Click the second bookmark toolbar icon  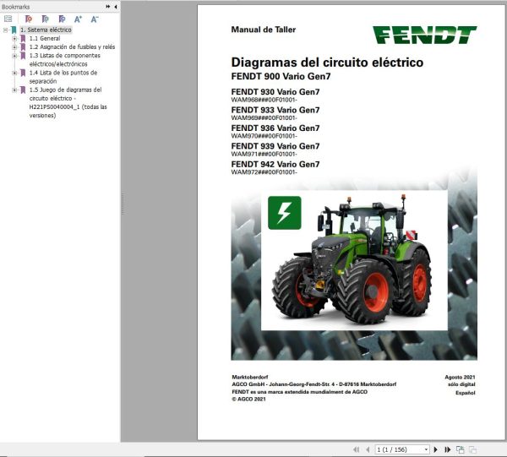pos(46,19)
